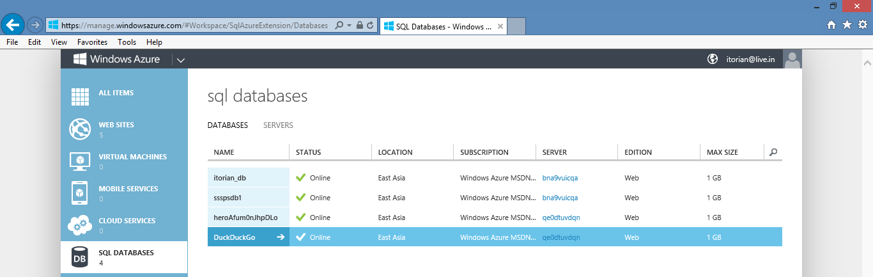The width and height of the screenshot is (873, 277).
Task: Click the user avatar picture
Action: pyautogui.click(x=792, y=59)
